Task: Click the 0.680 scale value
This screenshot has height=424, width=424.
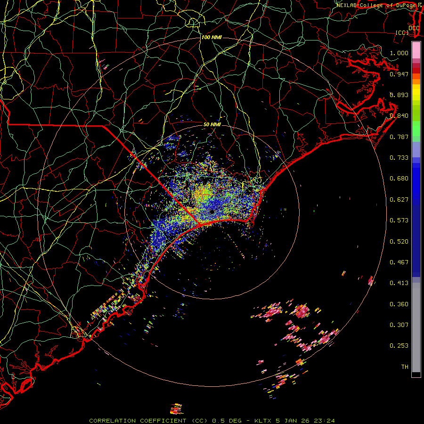Action: [399, 179]
